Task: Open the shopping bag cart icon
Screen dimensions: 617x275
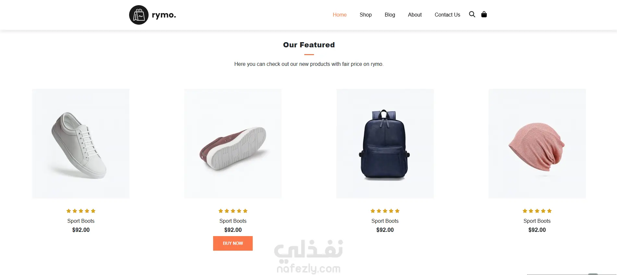Action: coord(484,14)
